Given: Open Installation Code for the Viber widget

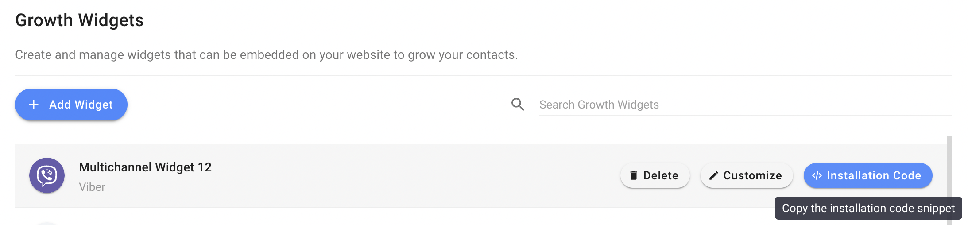Looking at the screenshot, I should click(x=867, y=176).
